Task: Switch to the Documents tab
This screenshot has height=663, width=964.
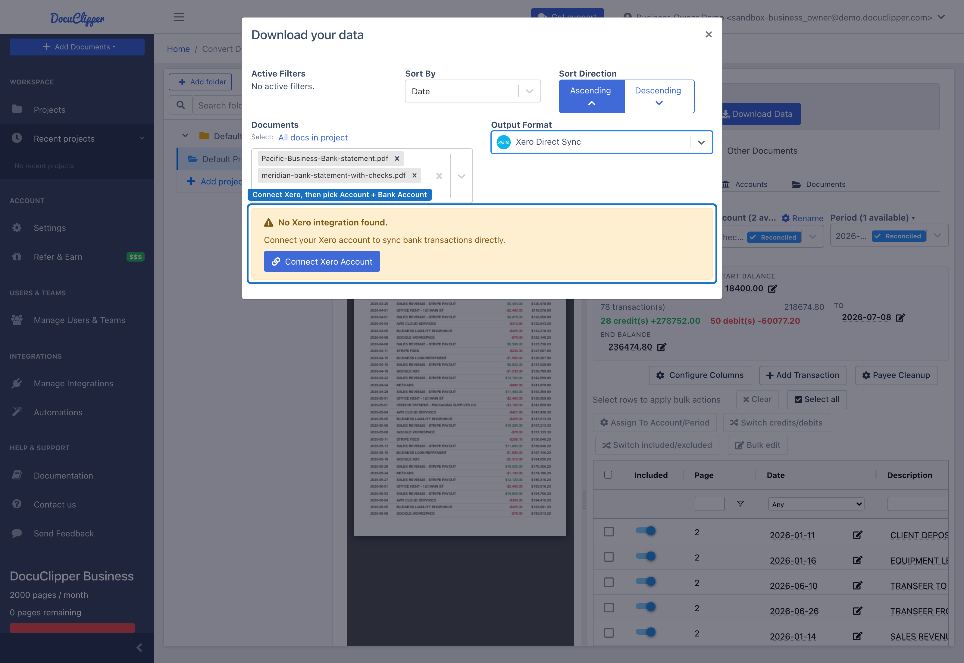Action: [x=818, y=184]
